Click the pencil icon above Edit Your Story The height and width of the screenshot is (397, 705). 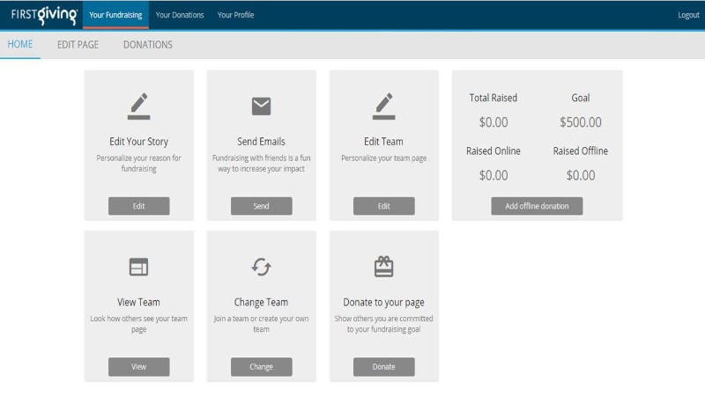pos(138,107)
